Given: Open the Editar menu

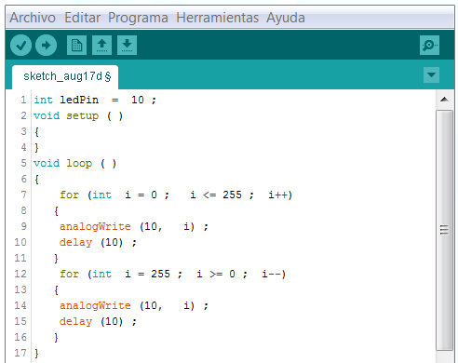Looking at the screenshot, I should click(x=82, y=18).
